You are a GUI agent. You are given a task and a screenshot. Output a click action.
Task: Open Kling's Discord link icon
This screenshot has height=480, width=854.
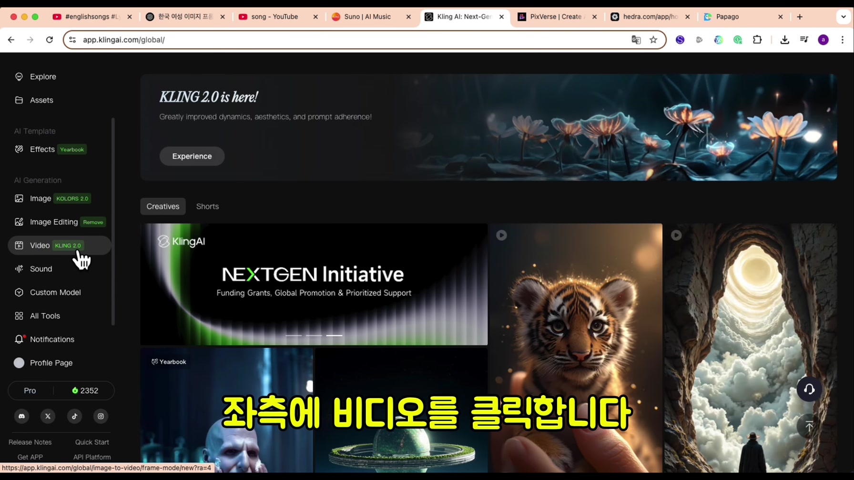(x=21, y=416)
